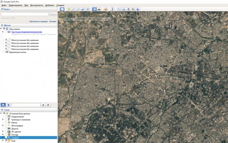Viewport: 228px width, 143px height.
Task: Enable the Дороги layer checkbox
Action: pos(6,128)
